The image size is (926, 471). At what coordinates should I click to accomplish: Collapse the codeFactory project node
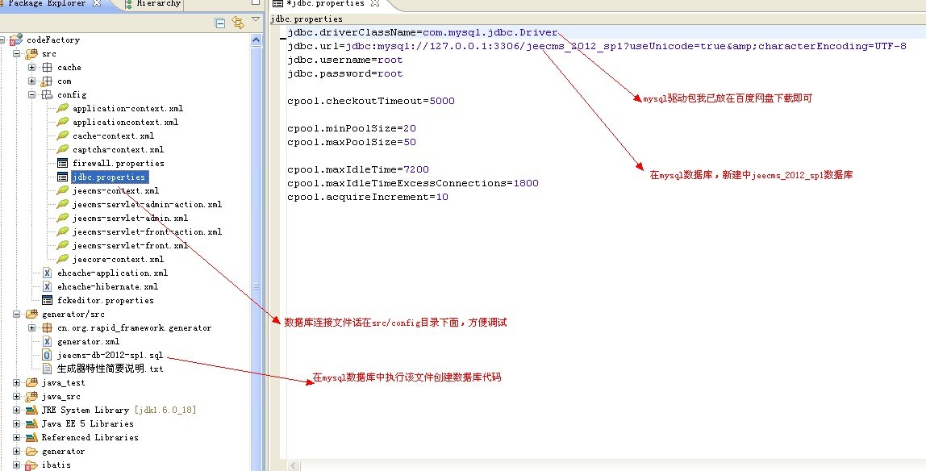pos(2,40)
